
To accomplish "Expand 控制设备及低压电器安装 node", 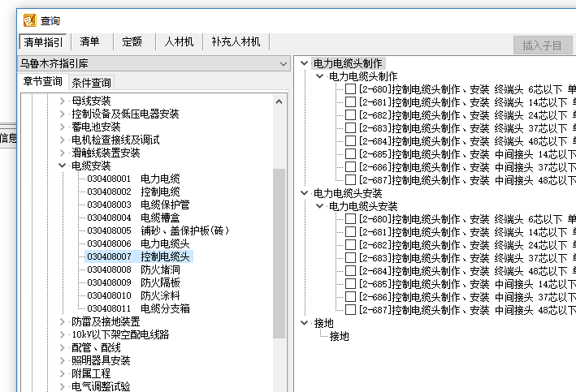I will pyautogui.click(x=62, y=114).
